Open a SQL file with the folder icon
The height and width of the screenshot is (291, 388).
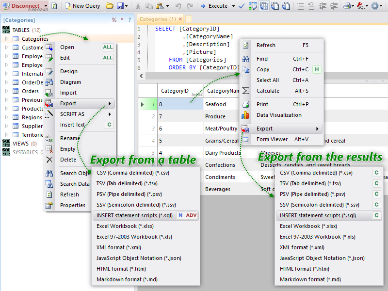tap(110, 6)
